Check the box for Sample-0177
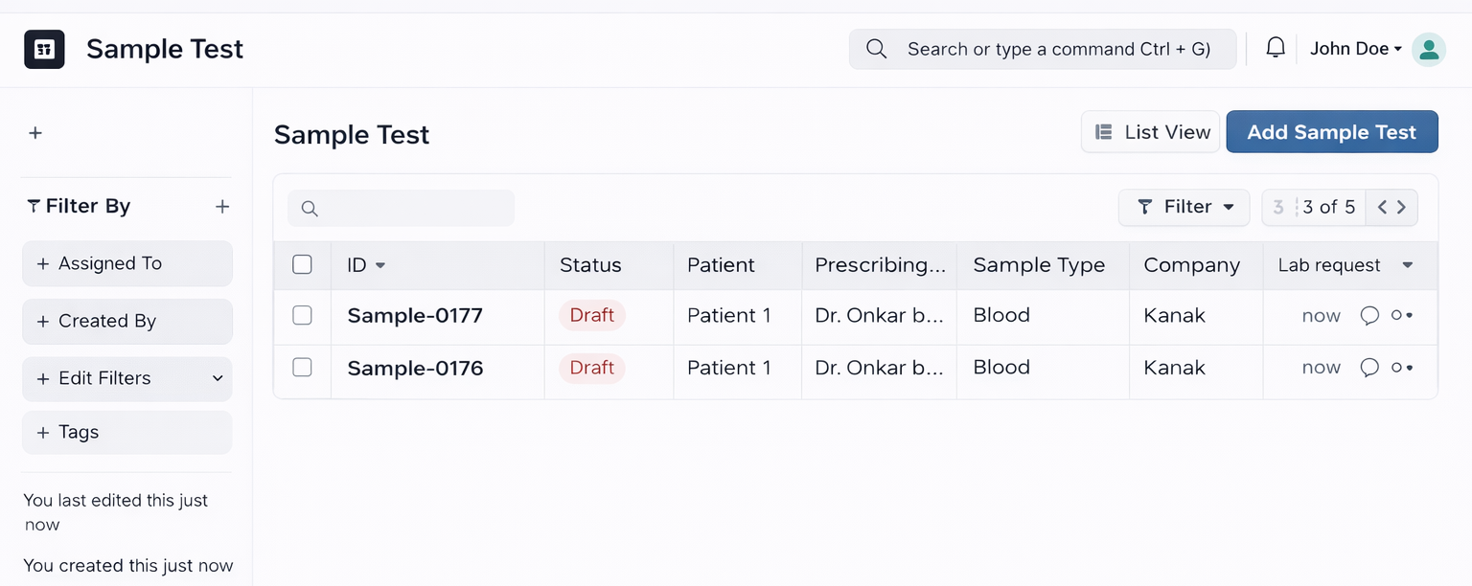This screenshot has width=1472, height=586. (x=302, y=315)
